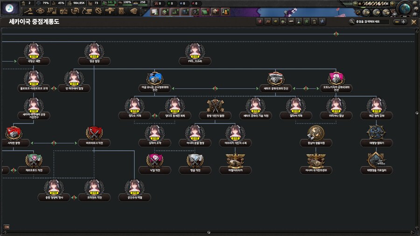Select the 태평양을 가로질러 tank focus
Viewport: 420px width, 236px height.
376,160
